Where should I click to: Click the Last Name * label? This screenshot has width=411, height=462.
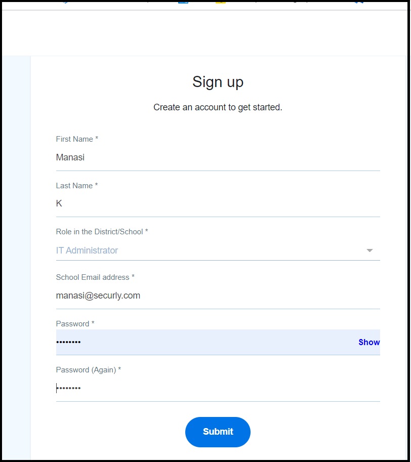point(76,186)
